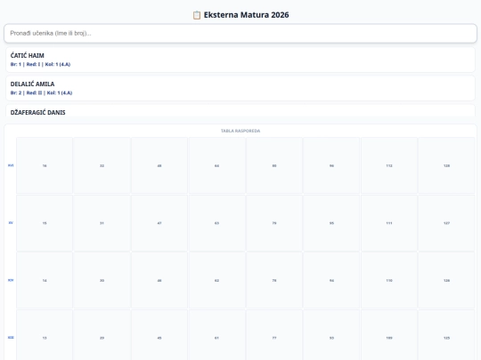Choose seat 110 in row XIV
Image resolution: width=481 pixels, height=360 pixels.
[389, 280]
